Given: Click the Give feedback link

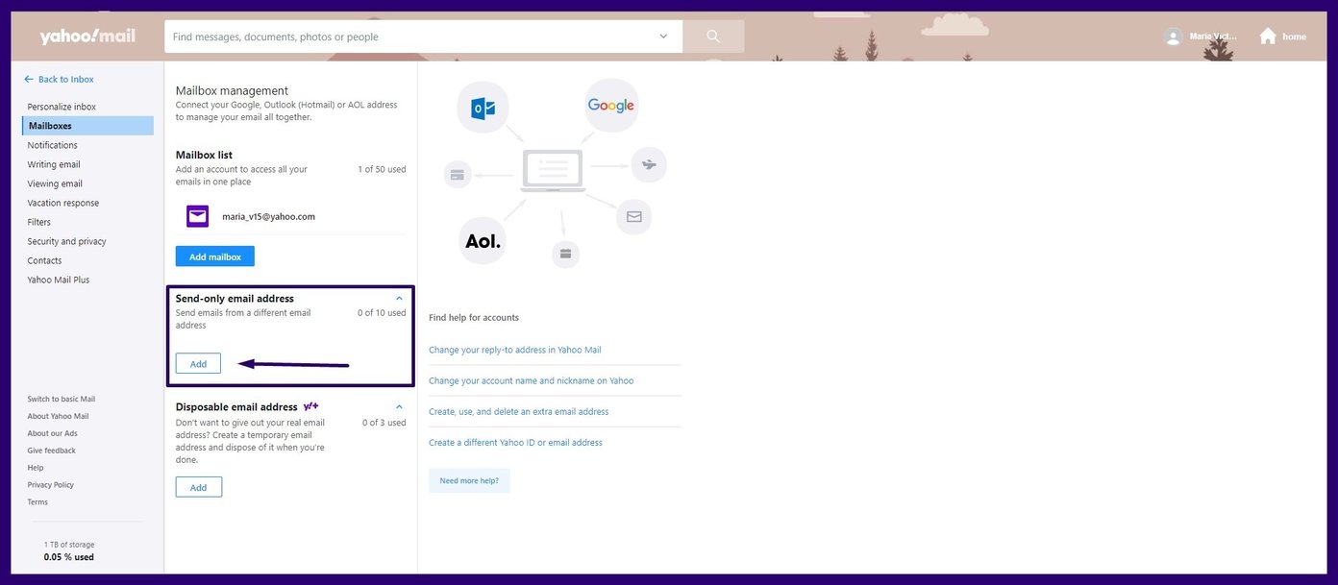Looking at the screenshot, I should (x=51, y=451).
